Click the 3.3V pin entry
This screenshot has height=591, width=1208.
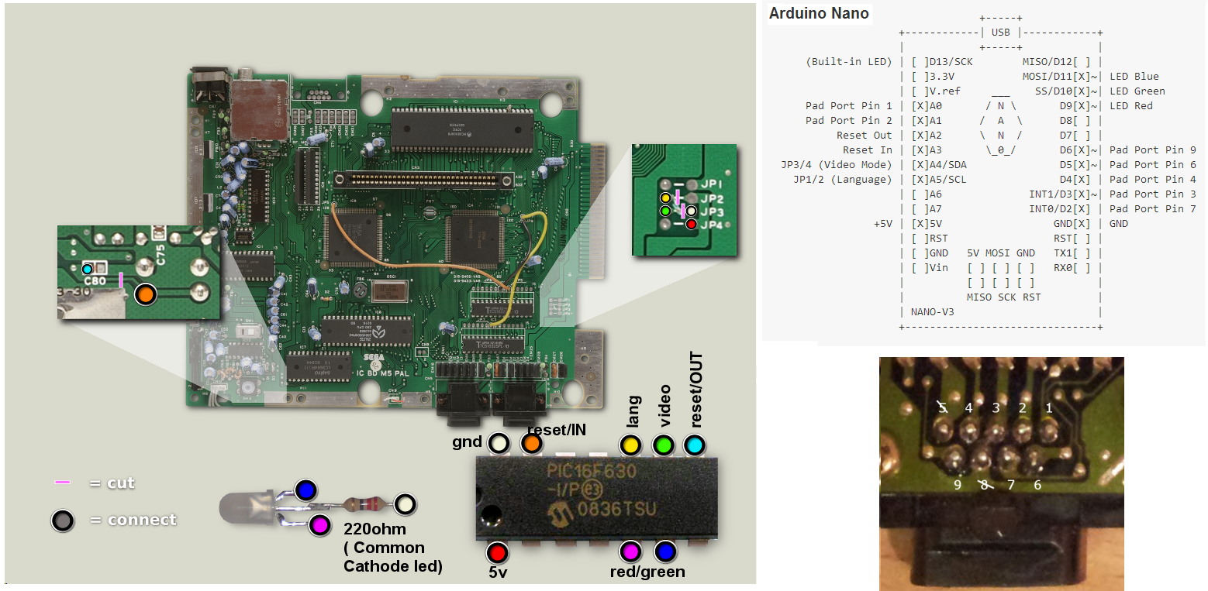pos(933,77)
